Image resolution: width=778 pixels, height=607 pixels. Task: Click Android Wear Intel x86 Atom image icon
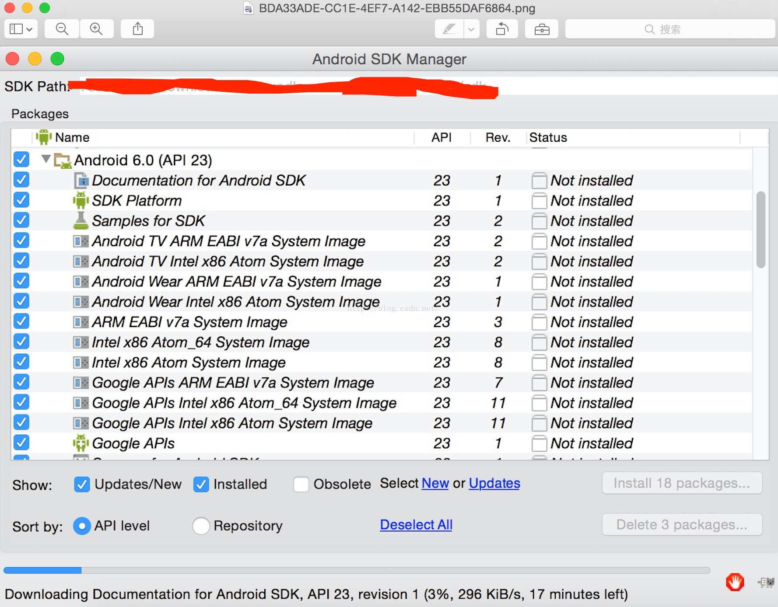coord(81,302)
